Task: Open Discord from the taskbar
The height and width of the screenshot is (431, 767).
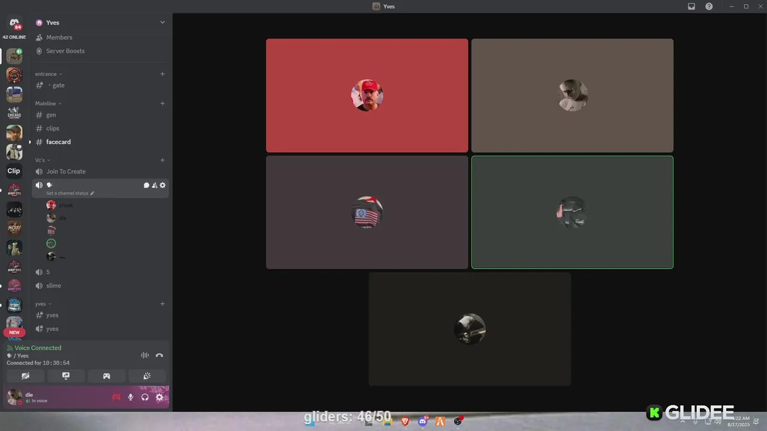Action: (423, 421)
